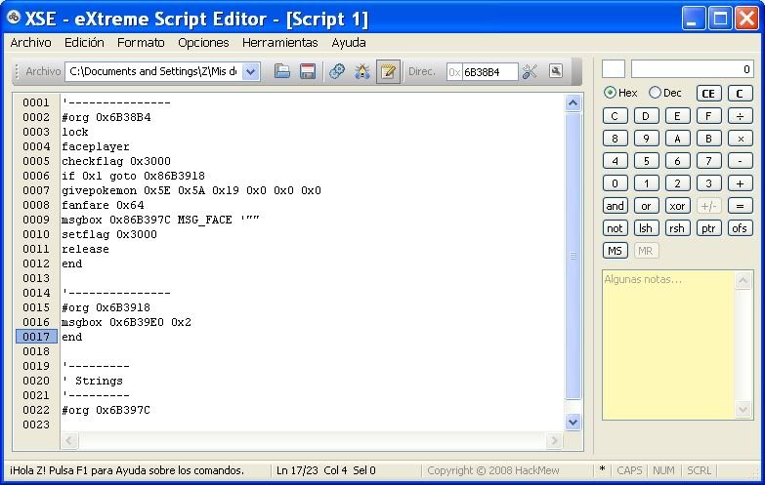This screenshot has width=765, height=485.
Task: Click the 'ofs' offset button
Action: point(741,228)
